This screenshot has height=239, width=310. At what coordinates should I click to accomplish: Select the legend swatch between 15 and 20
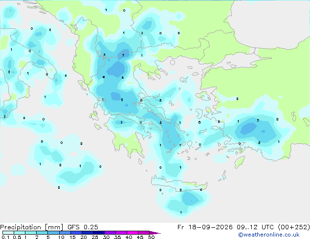point(76,233)
